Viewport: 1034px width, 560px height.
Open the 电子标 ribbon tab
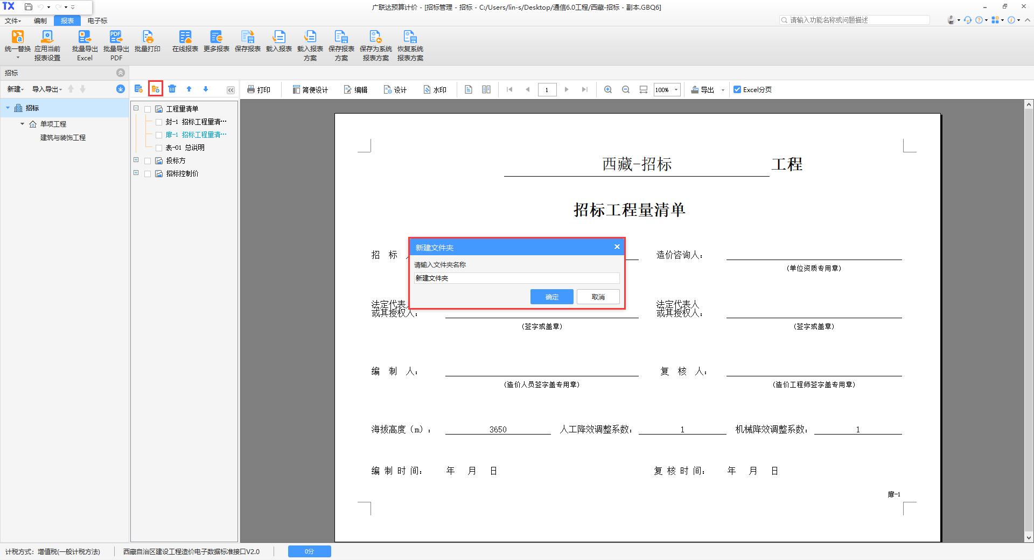click(97, 20)
